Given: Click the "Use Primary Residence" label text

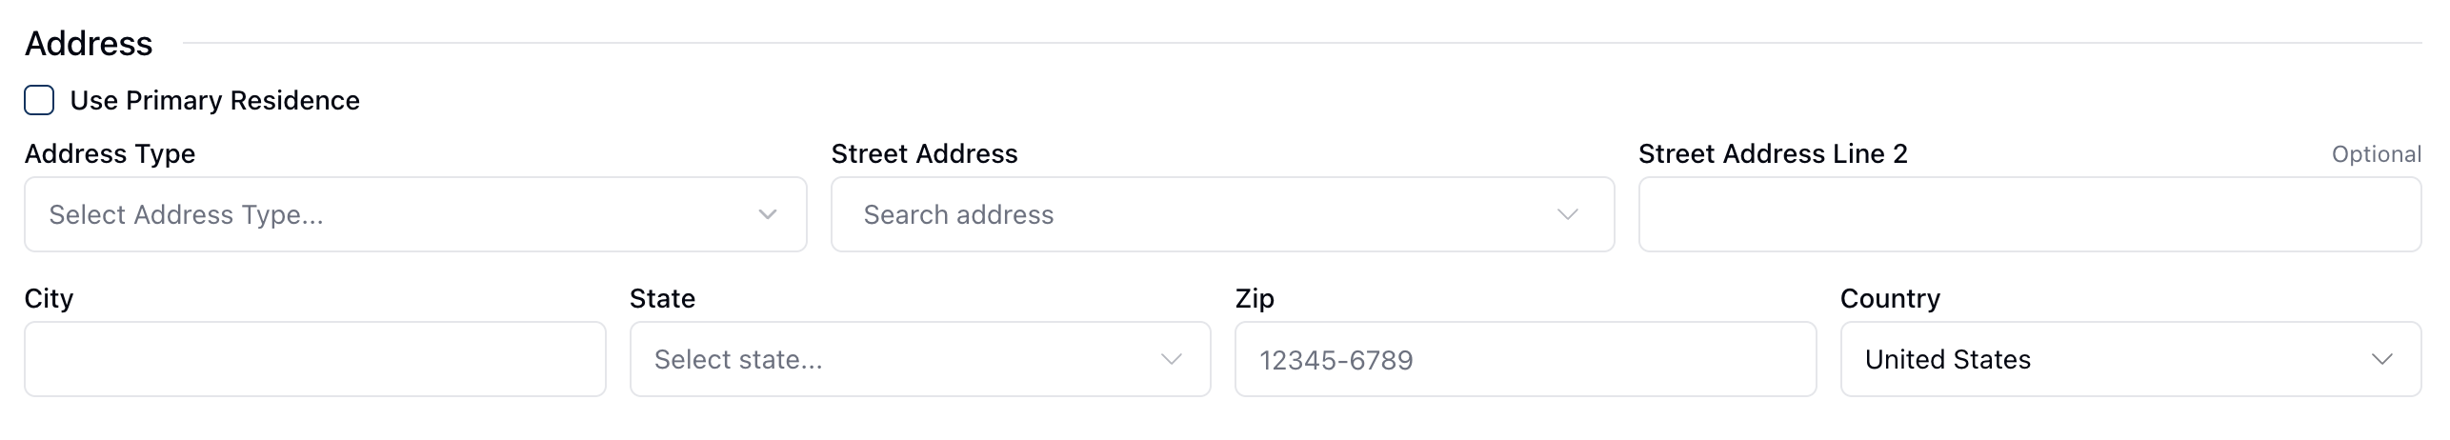Looking at the screenshot, I should pos(214,100).
